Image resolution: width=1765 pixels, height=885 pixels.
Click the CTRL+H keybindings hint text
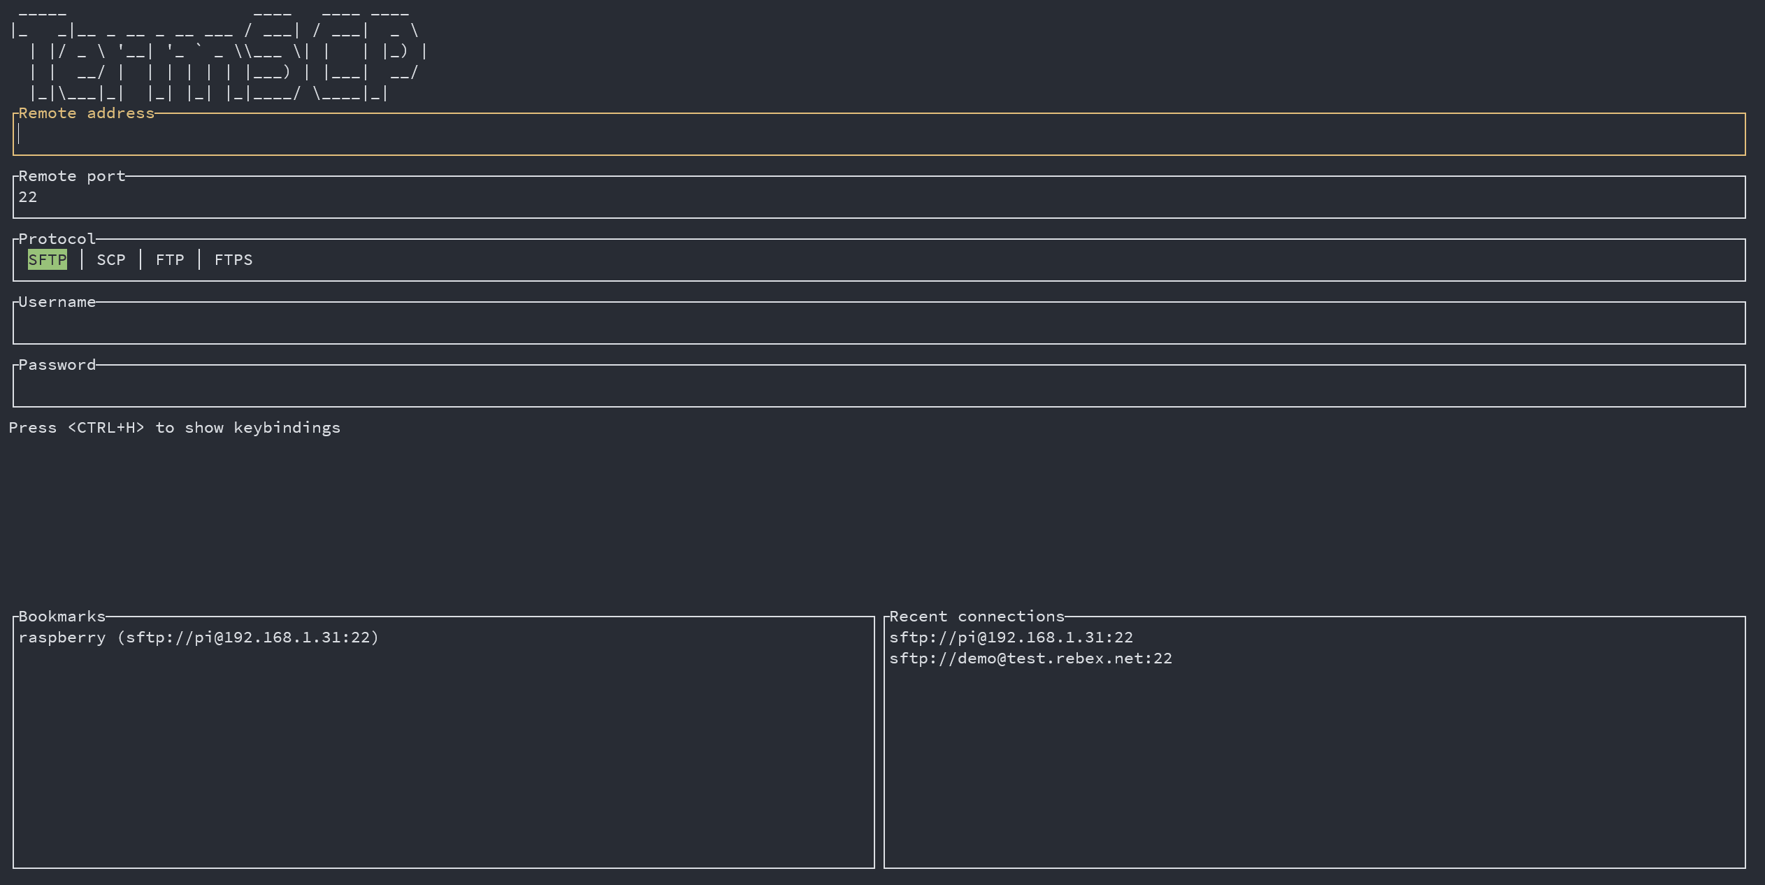174,428
